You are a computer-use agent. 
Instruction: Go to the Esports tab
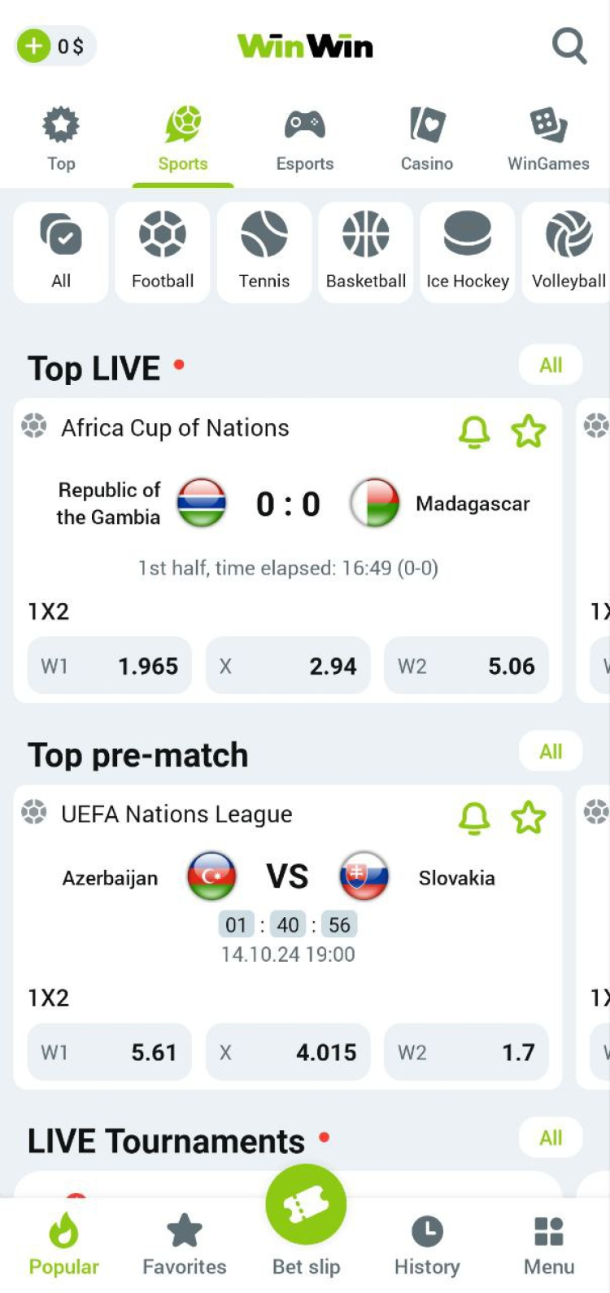[x=305, y=139]
